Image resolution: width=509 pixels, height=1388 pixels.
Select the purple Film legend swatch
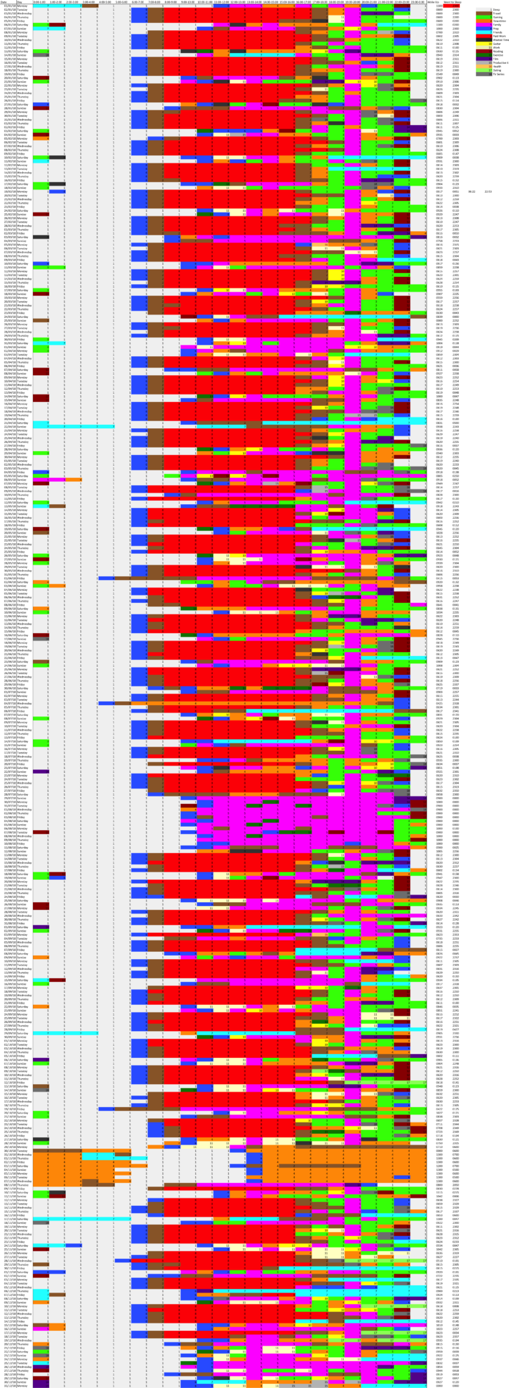[x=483, y=58]
